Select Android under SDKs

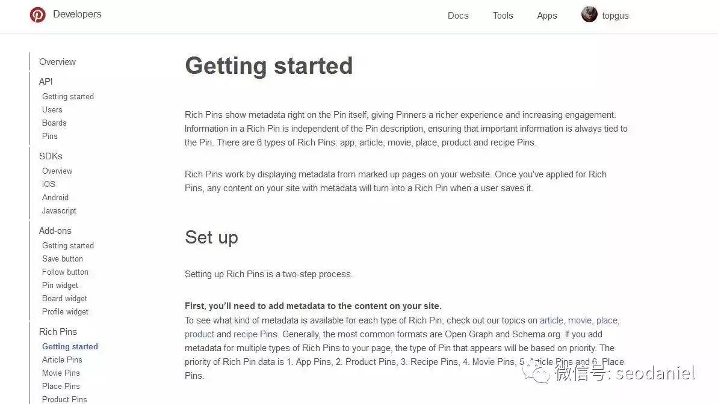pyautogui.click(x=55, y=197)
